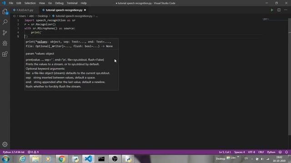Click the VS Code taskbar icon
Viewport: 291px width, 163px height.
(x=88, y=159)
